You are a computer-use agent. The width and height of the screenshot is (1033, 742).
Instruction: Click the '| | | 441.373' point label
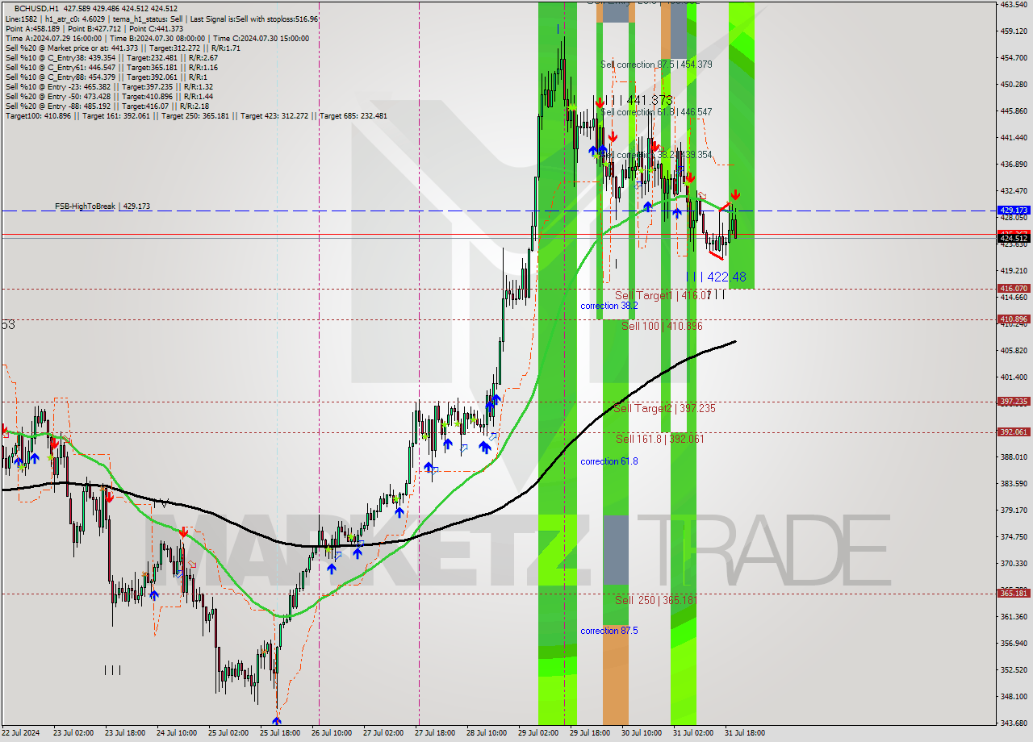[638, 100]
